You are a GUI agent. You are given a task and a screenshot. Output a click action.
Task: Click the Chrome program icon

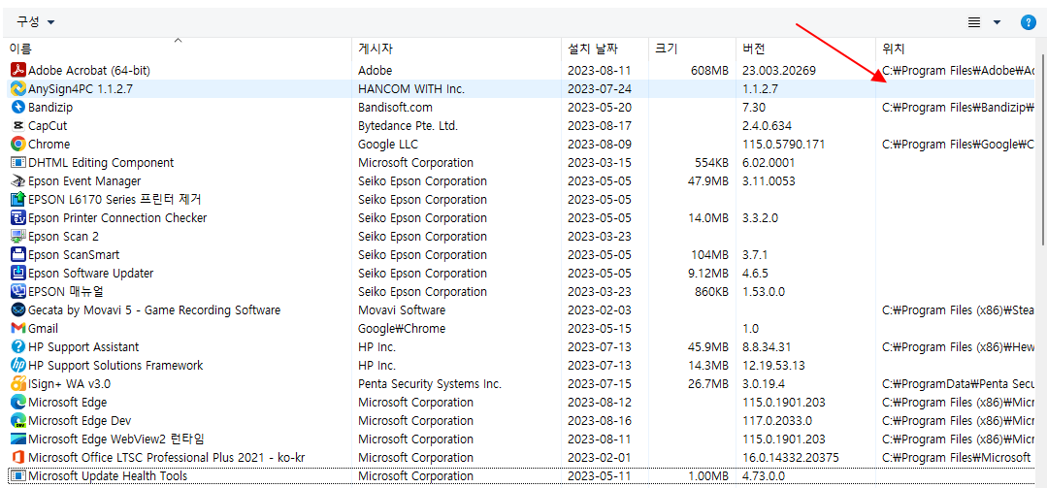(x=18, y=145)
